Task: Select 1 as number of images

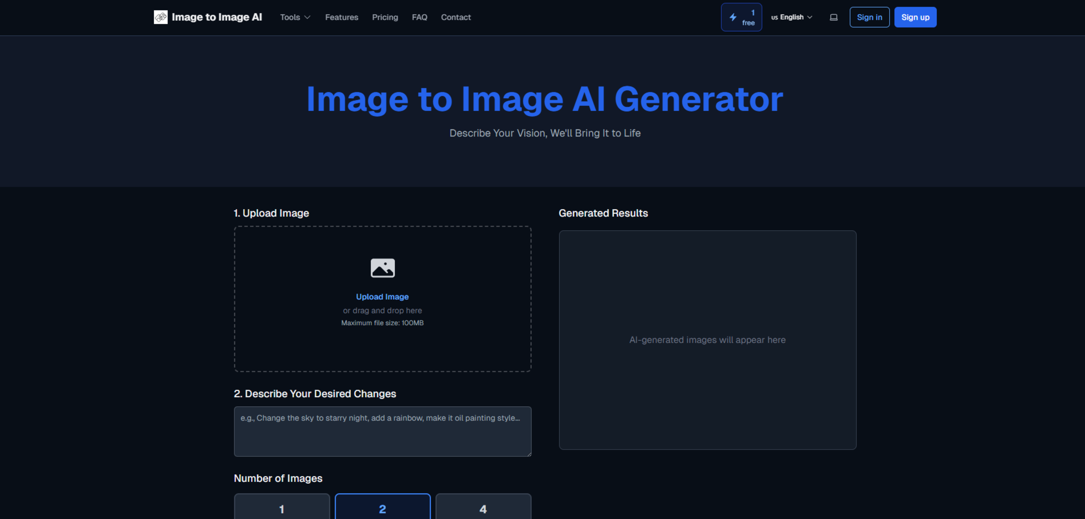Action: click(x=281, y=509)
